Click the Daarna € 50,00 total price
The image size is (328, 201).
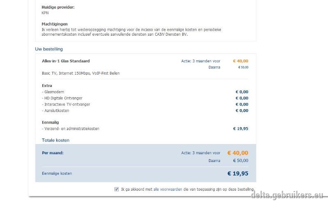click(241, 161)
